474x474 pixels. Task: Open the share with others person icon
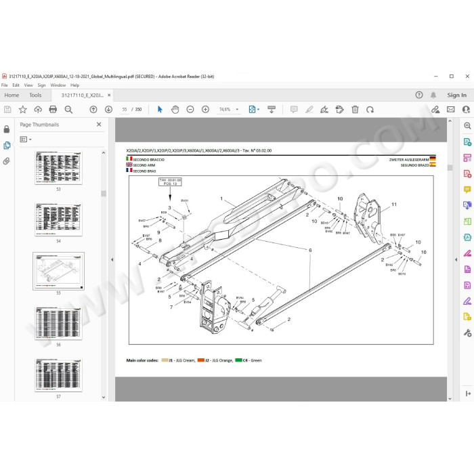[466, 110]
